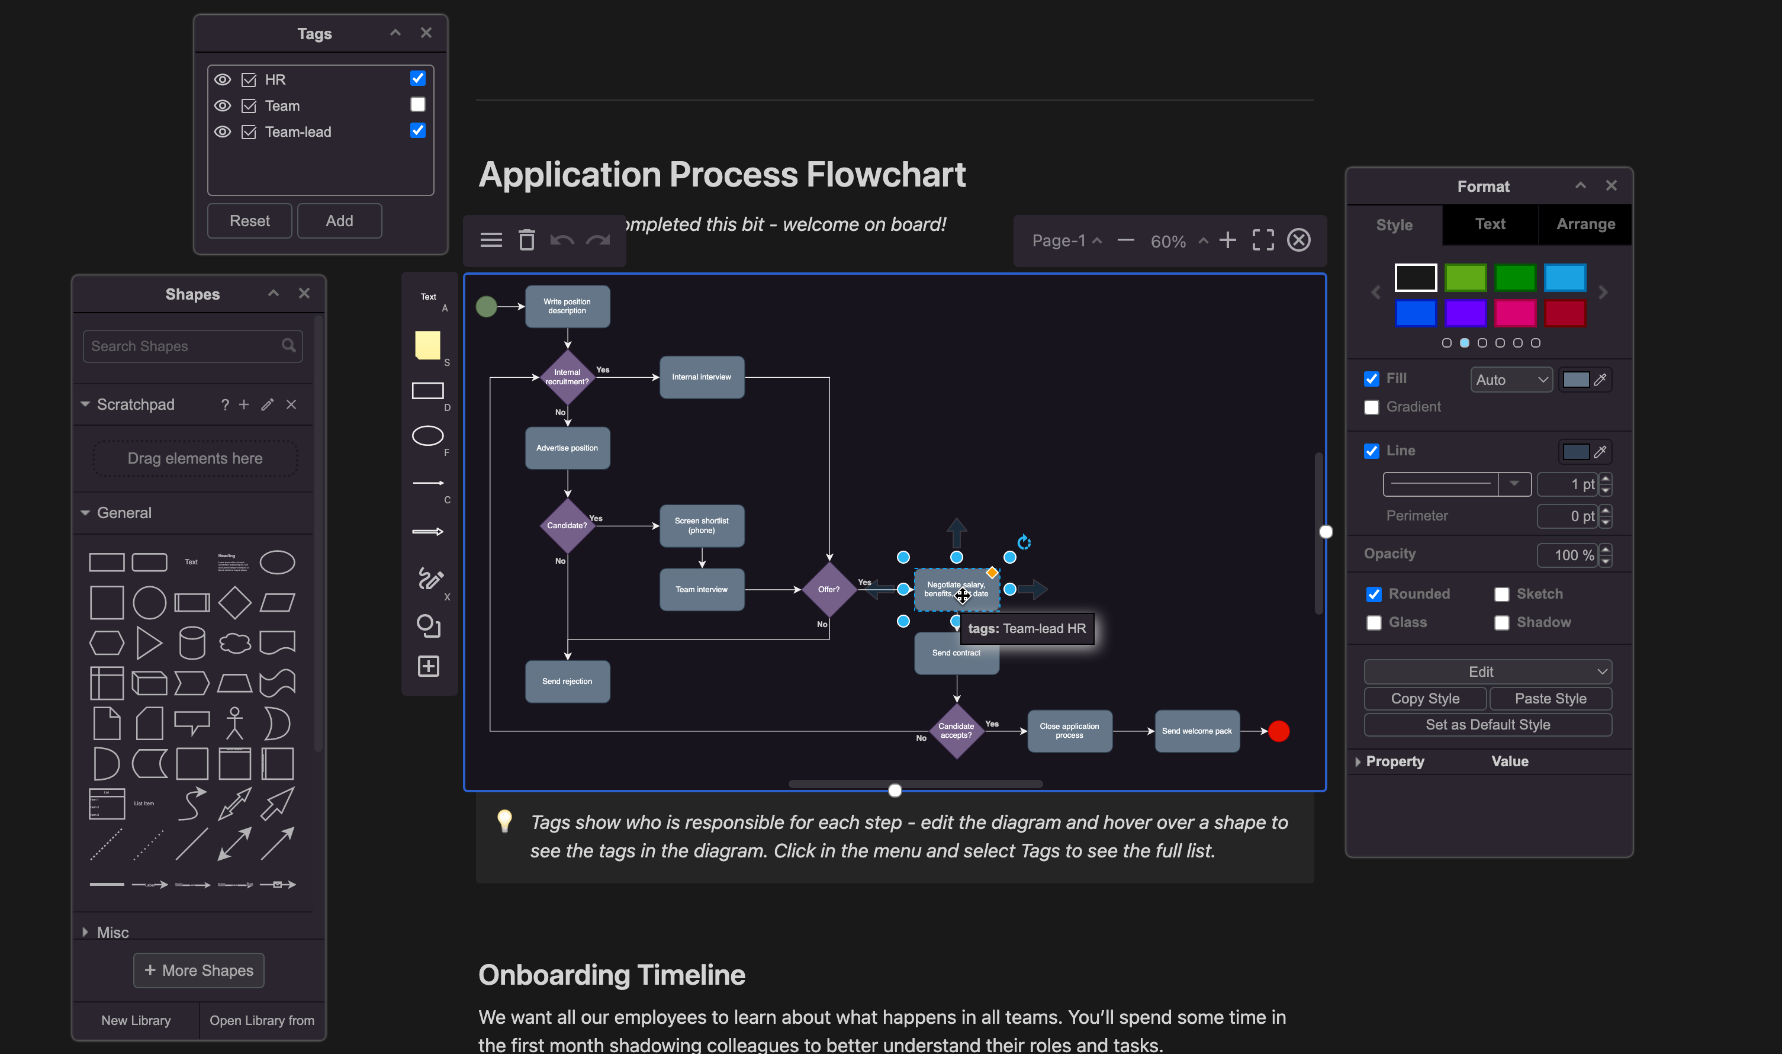
Task: Switch to the Arrange tab
Action: click(x=1585, y=224)
